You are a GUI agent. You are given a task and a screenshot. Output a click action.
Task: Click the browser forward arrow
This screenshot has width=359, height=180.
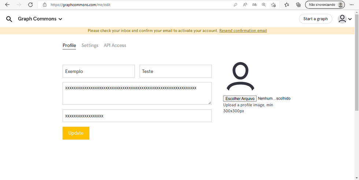click(x=19, y=5)
